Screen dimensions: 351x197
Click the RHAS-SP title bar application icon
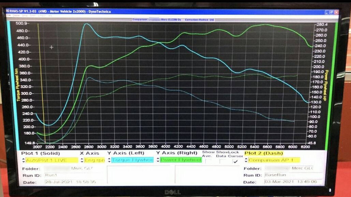8,11
